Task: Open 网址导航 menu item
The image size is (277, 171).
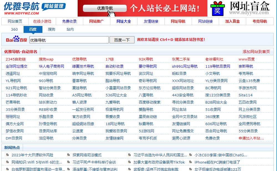Action: [x=178, y=21]
